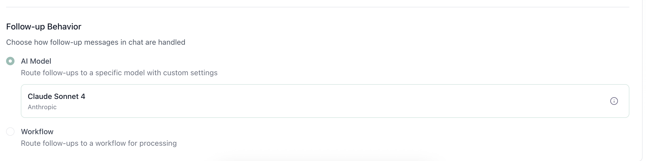The height and width of the screenshot is (161, 646).
Task: Enable routing follow-ups to a workflow
Action: pyautogui.click(x=11, y=132)
